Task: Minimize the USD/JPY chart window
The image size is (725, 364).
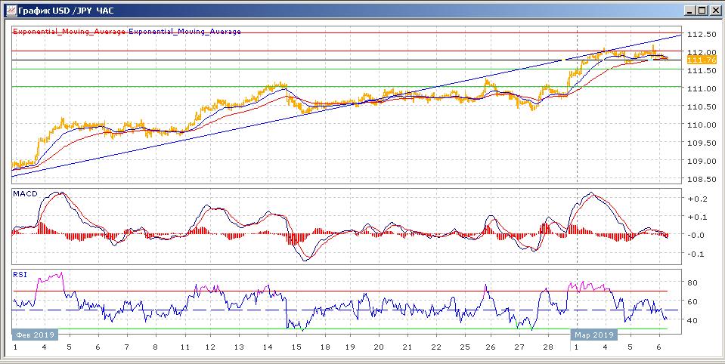Action: 689,11
